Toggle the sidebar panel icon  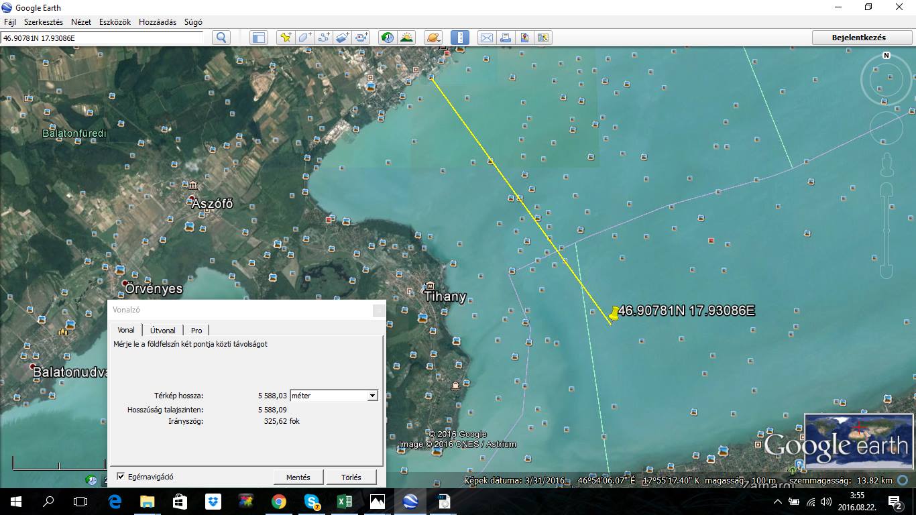click(x=258, y=38)
